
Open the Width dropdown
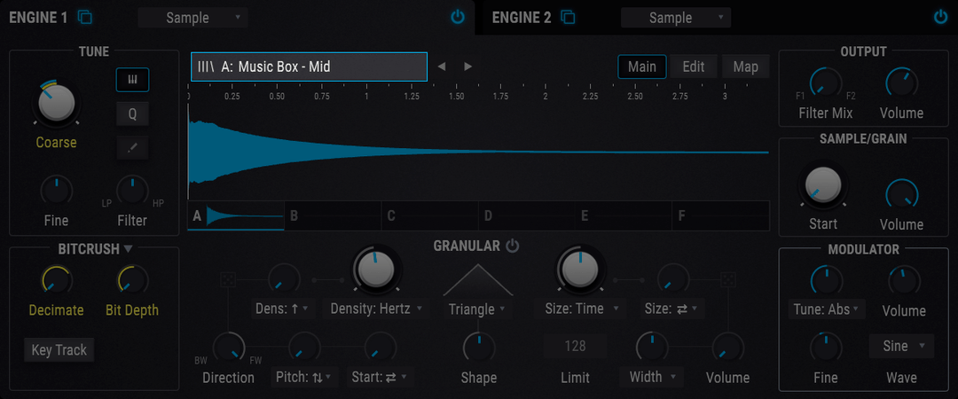tap(652, 377)
